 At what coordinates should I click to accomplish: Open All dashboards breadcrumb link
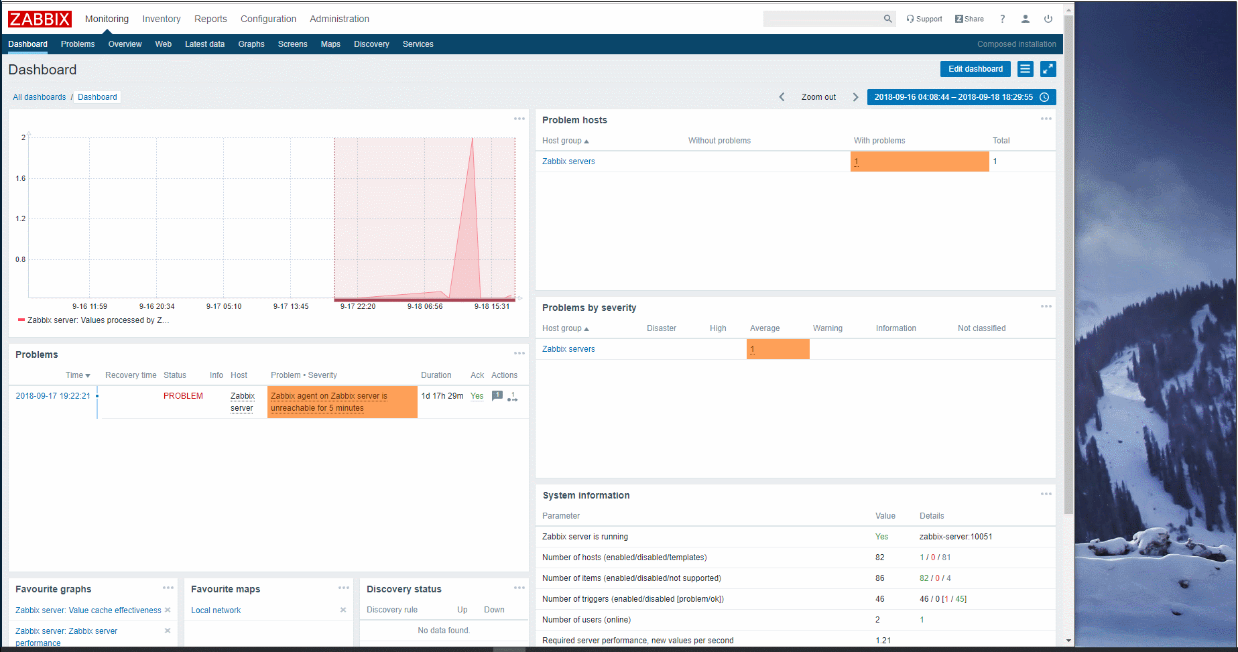click(x=40, y=97)
